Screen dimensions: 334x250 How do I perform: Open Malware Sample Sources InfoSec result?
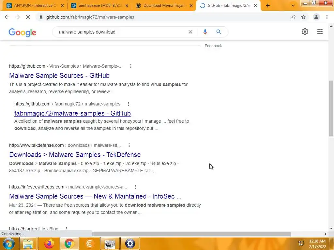[x=95, y=196]
